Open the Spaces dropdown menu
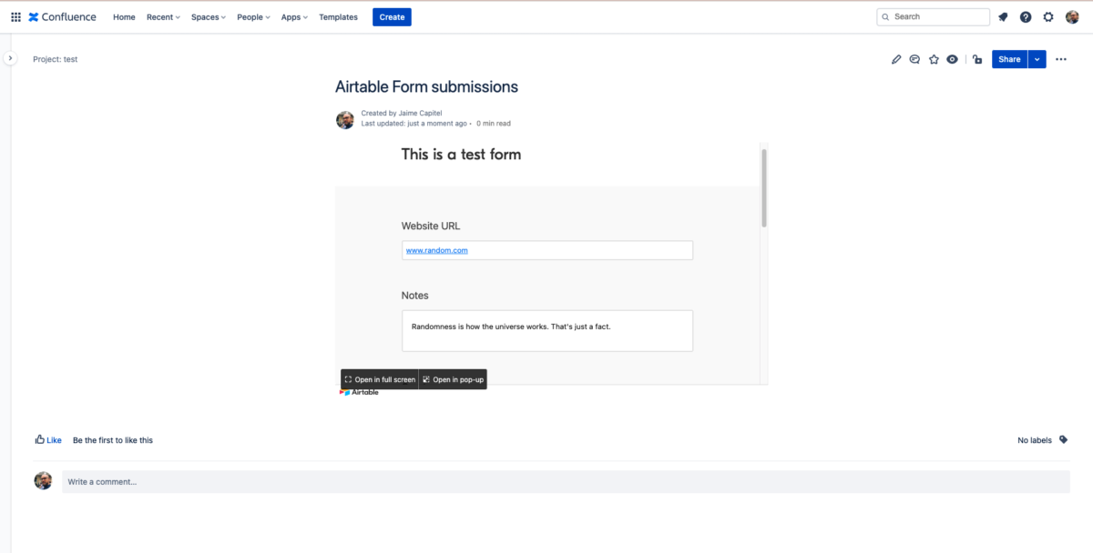The height and width of the screenshot is (553, 1093). click(209, 17)
